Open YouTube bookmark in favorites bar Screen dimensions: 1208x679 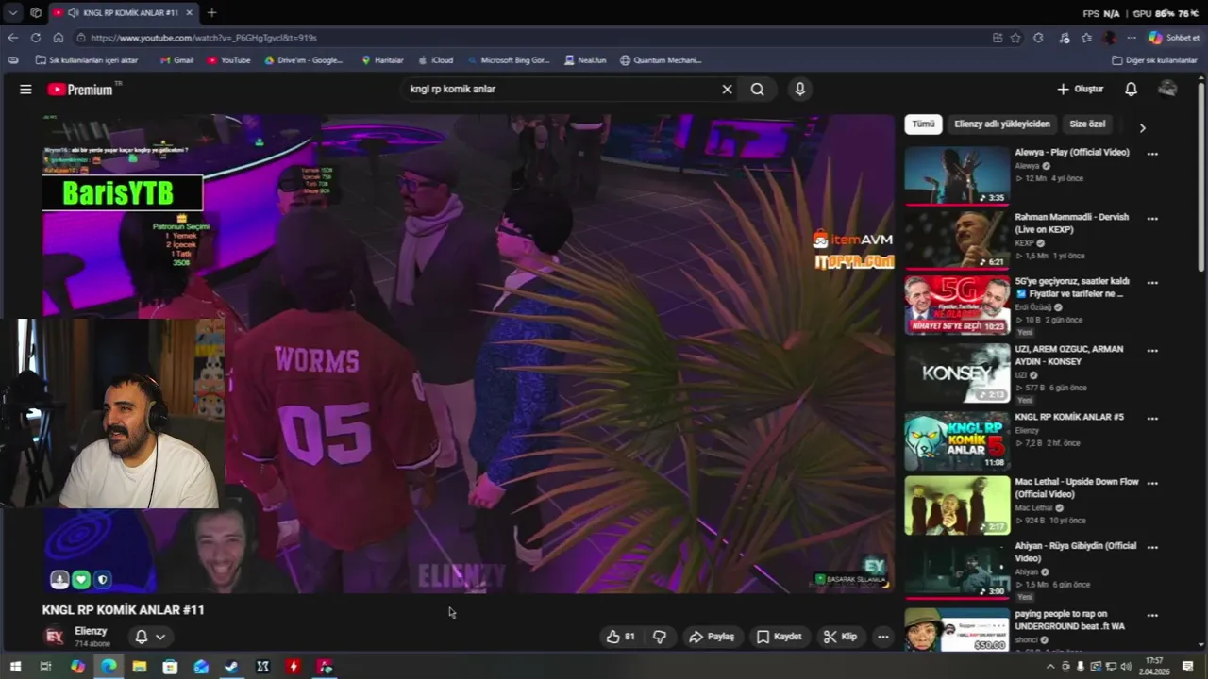coord(229,60)
